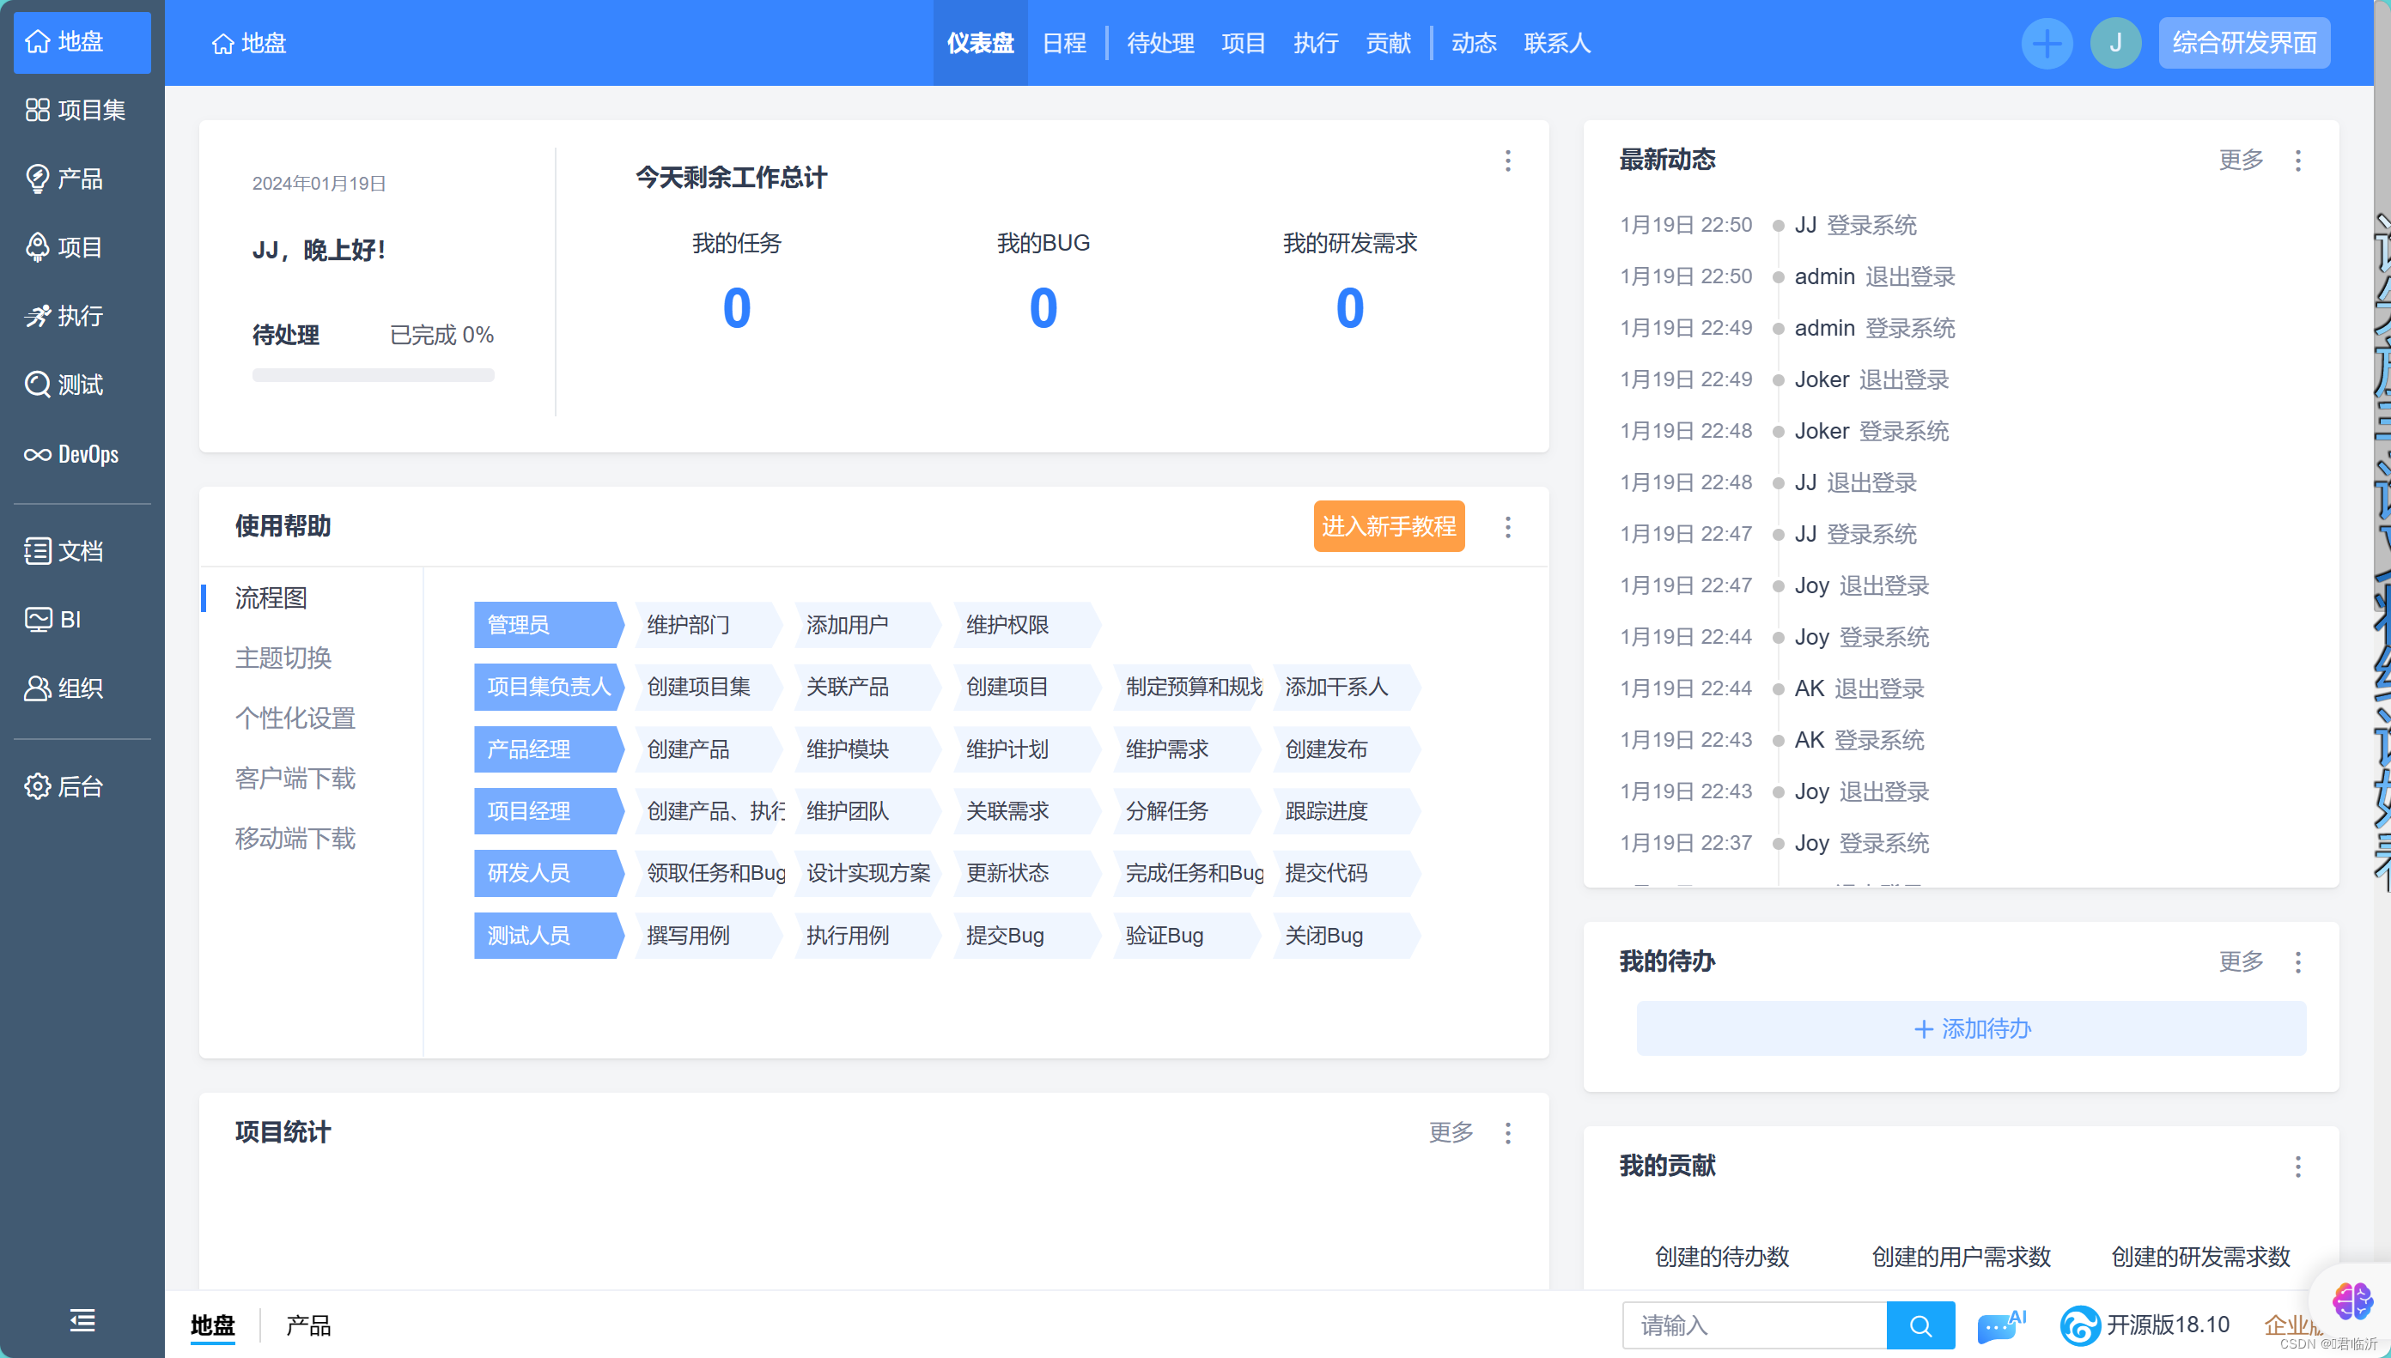Click the 添加待办 button
Screen dimensions: 2391x1358
(1971, 1028)
